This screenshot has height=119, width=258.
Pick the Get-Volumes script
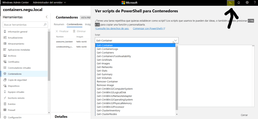[x=135, y=78]
